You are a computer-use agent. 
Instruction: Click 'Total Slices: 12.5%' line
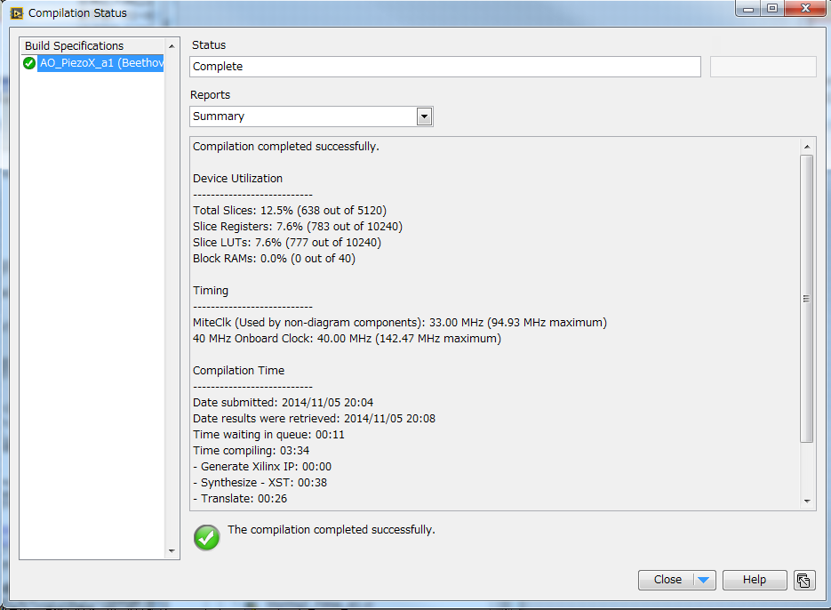290,211
